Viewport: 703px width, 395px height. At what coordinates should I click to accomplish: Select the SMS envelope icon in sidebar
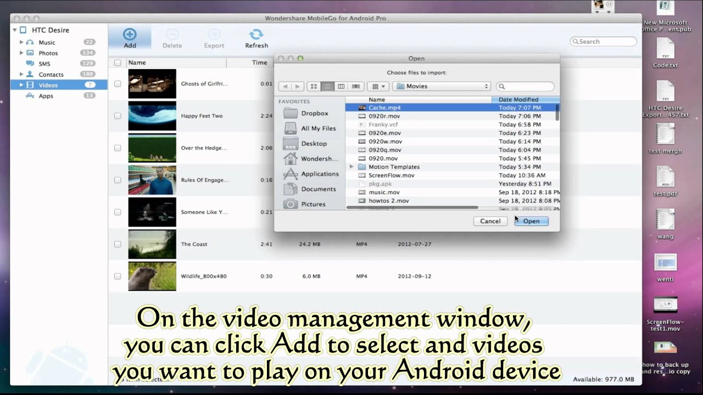point(30,64)
